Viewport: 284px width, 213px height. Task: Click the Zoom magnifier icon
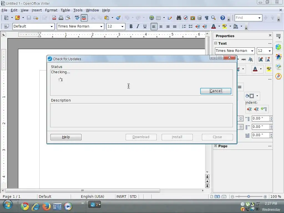tap(213, 18)
